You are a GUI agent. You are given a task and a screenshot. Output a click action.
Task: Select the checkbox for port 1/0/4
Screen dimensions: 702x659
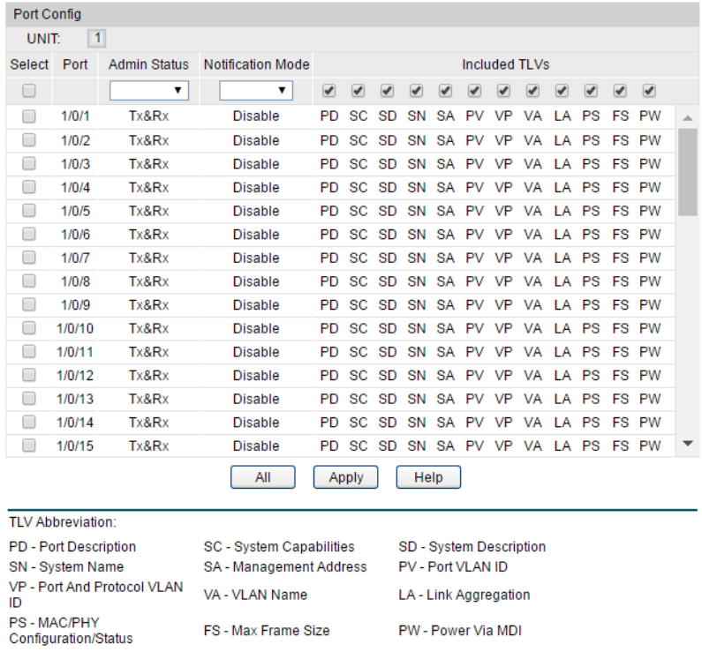click(29, 187)
